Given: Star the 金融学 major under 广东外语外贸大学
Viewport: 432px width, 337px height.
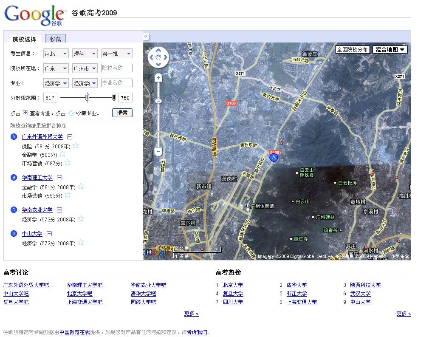Looking at the screenshot, I should pos(62,154).
